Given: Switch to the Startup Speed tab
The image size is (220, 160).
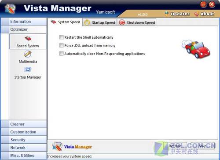Looking at the screenshot, I should [100, 22].
